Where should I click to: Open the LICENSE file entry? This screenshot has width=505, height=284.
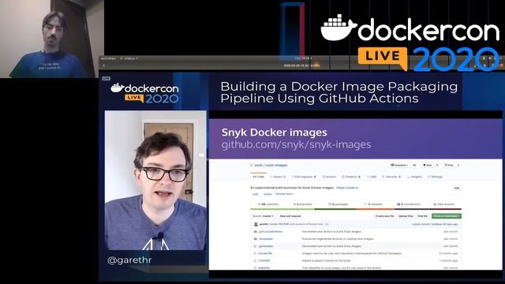(x=264, y=260)
